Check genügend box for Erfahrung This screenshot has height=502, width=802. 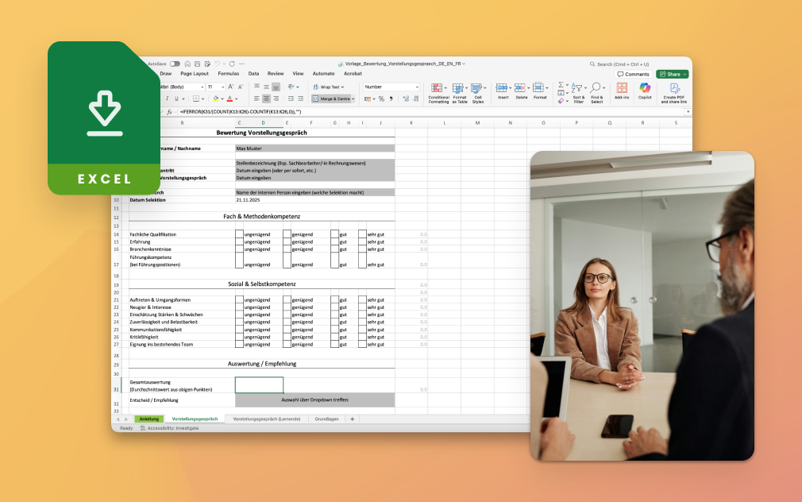(287, 241)
